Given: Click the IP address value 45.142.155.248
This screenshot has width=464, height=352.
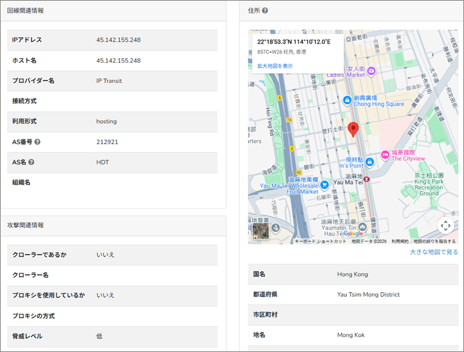Looking at the screenshot, I should 118,40.
